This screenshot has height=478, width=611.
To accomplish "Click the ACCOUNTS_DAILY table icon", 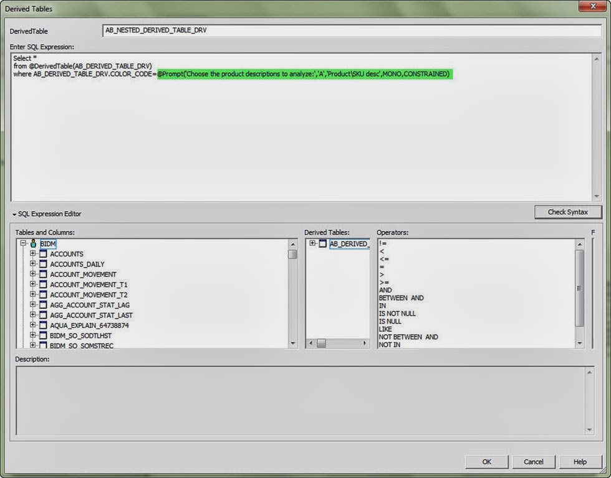I will click(43, 264).
